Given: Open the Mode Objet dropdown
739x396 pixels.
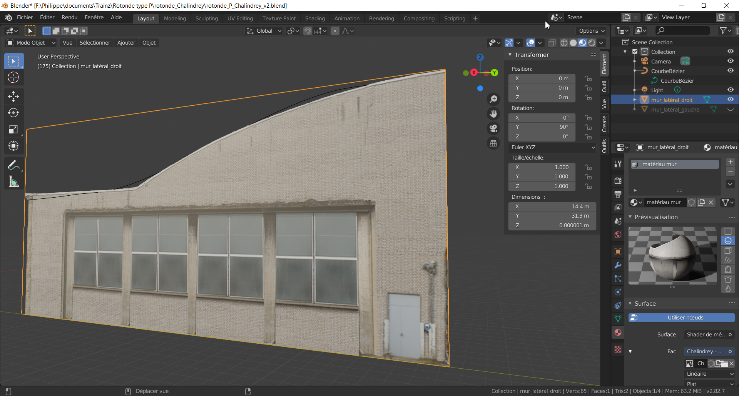Looking at the screenshot, I should (31, 43).
